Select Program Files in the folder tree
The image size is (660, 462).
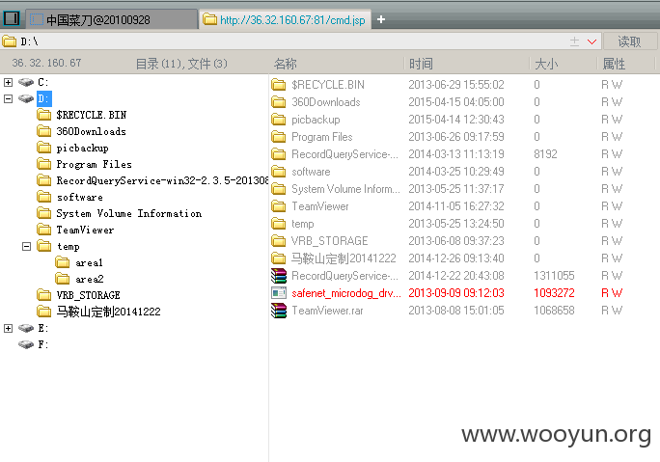[x=94, y=164]
